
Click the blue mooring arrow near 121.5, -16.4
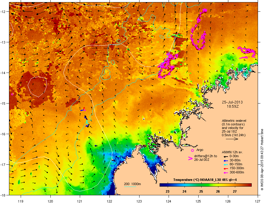point(96,145)
